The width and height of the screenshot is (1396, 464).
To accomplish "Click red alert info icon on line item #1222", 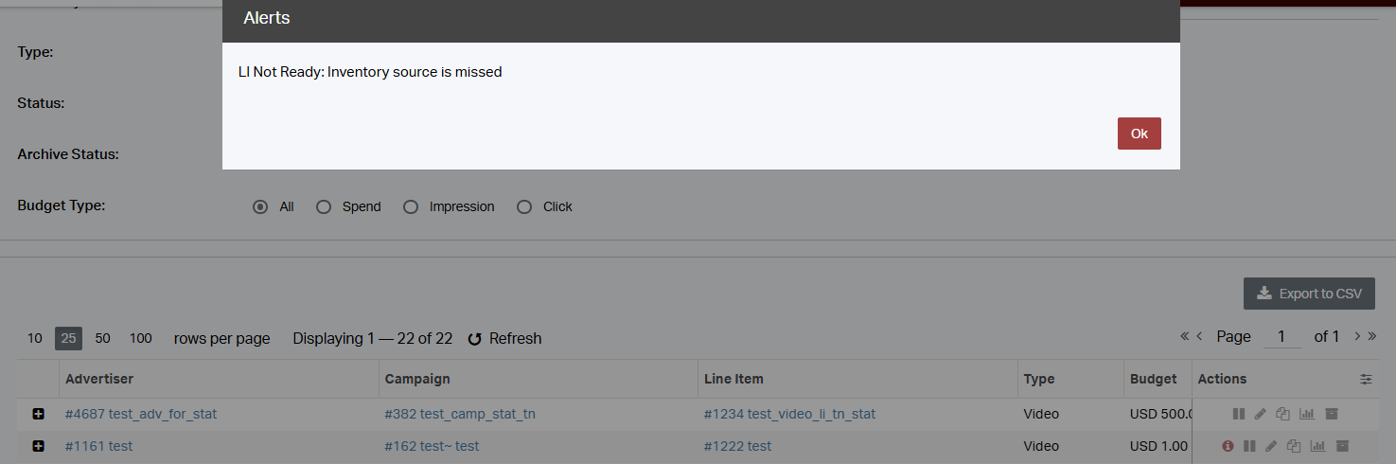I will click(1228, 446).
